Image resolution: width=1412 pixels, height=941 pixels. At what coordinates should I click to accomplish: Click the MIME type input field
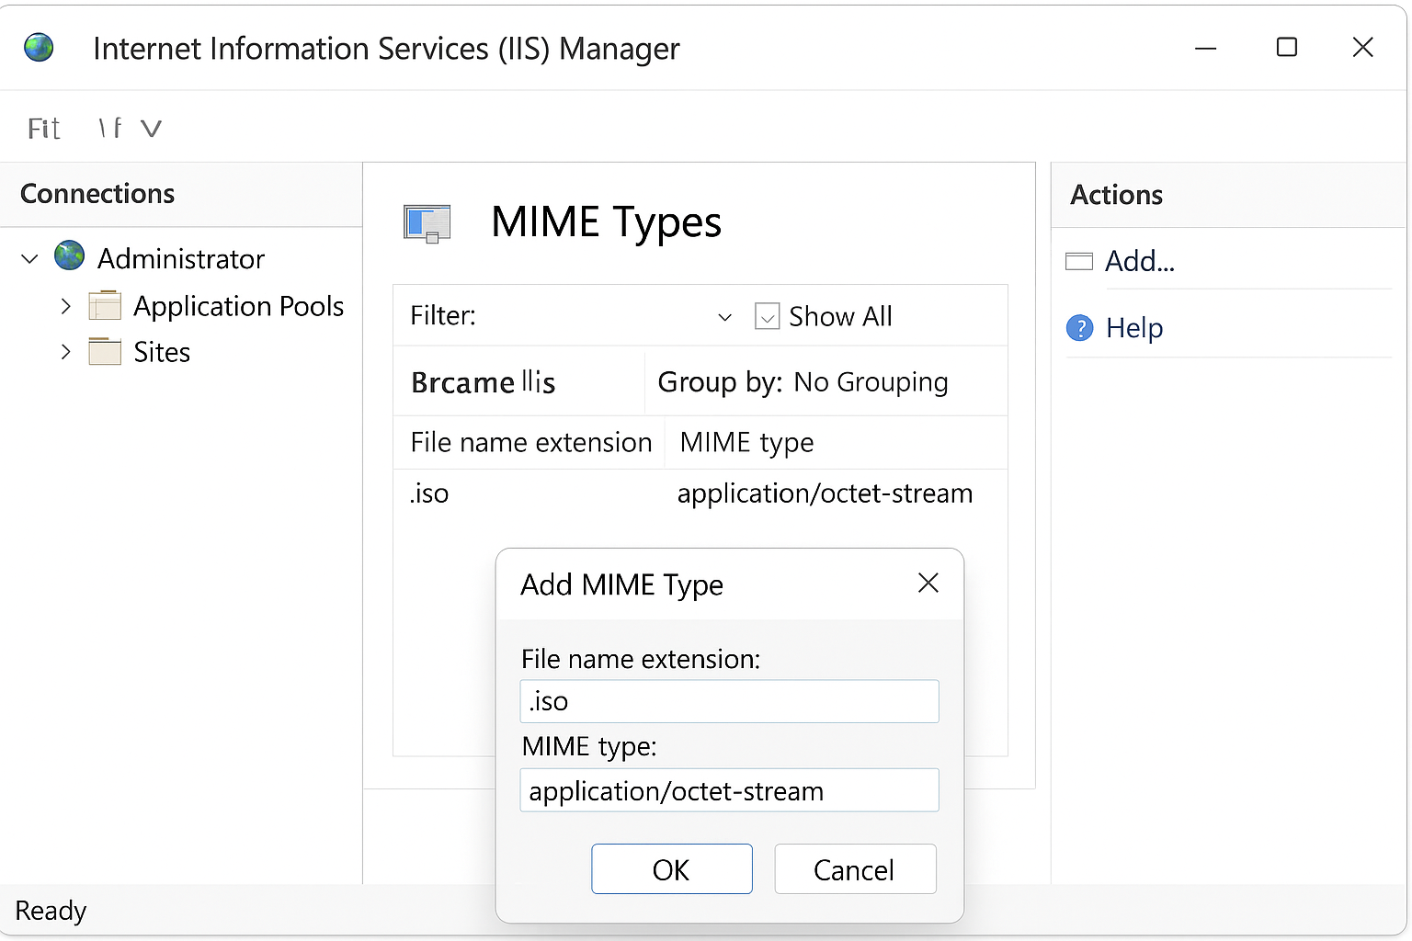[x=729, y=790]
